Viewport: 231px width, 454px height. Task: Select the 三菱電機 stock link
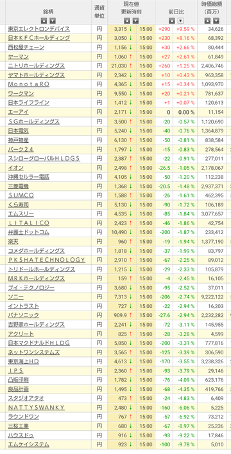pyautogui.click(x=18, y=186)
